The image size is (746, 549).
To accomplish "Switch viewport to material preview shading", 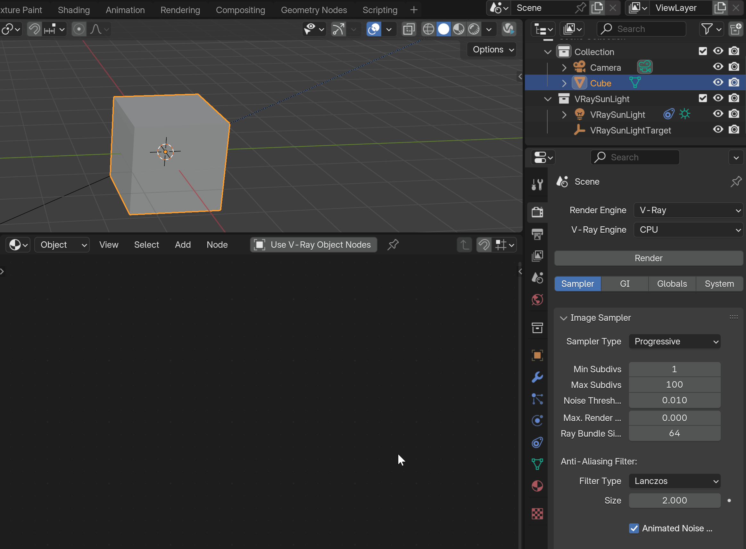I will point(459,29).
